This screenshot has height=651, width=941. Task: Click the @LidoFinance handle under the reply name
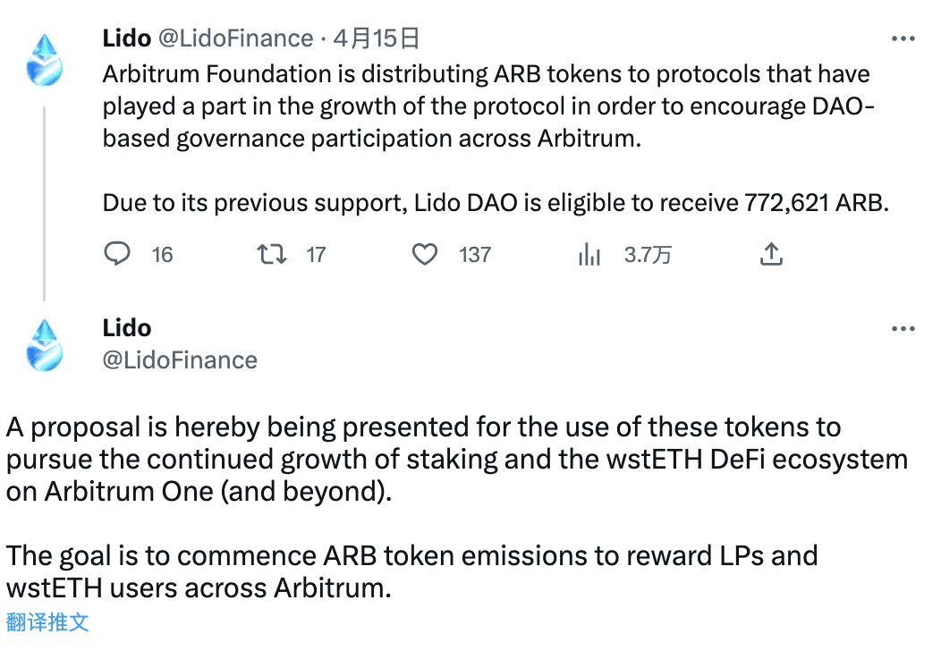(x=179, y=359)
